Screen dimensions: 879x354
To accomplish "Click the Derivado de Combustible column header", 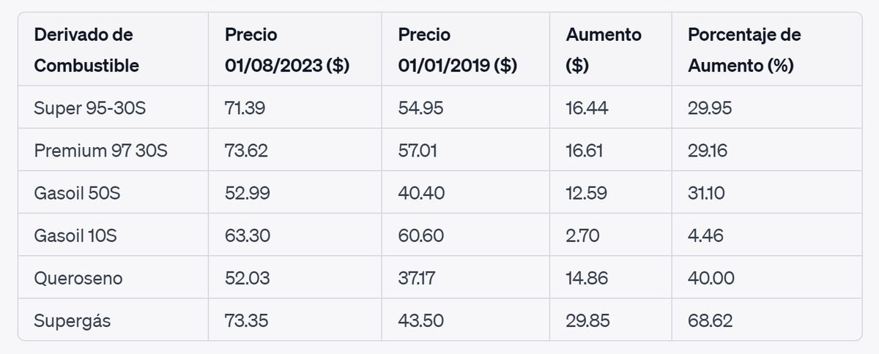I will tap(86, 50).
